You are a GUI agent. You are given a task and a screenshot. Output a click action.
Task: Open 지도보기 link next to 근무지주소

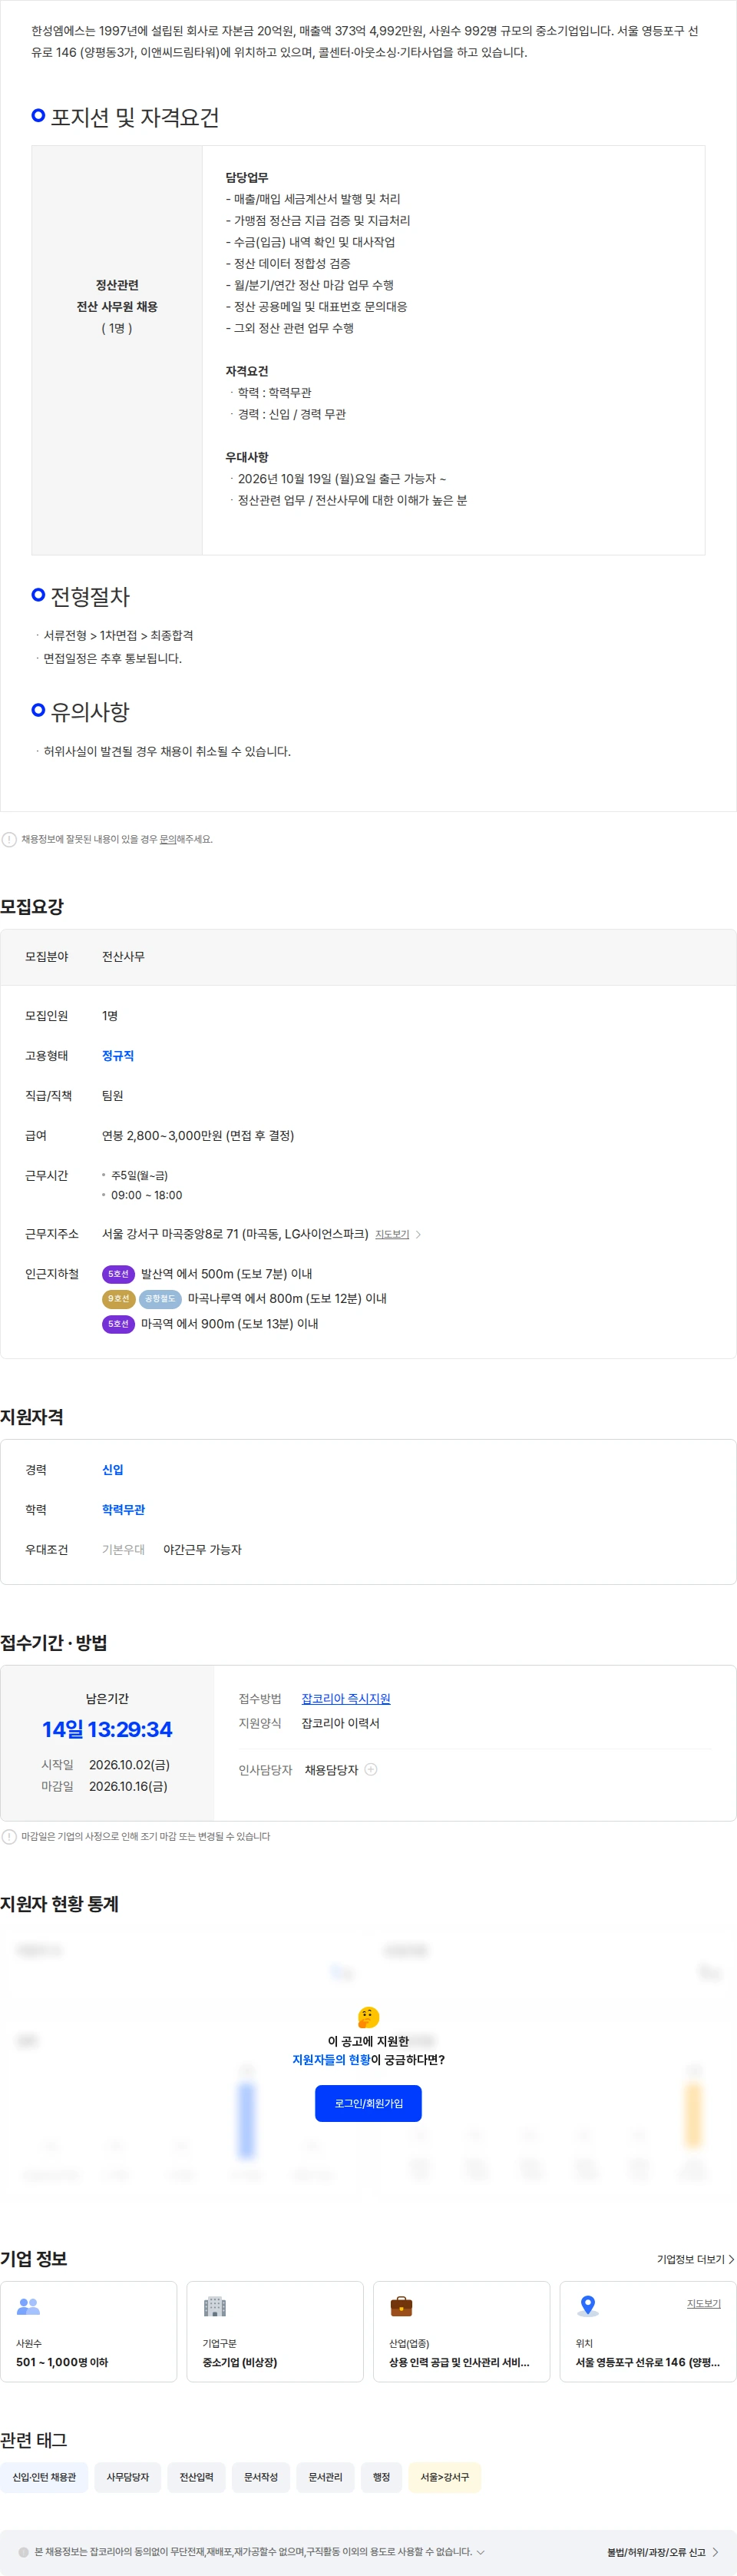392,1234
